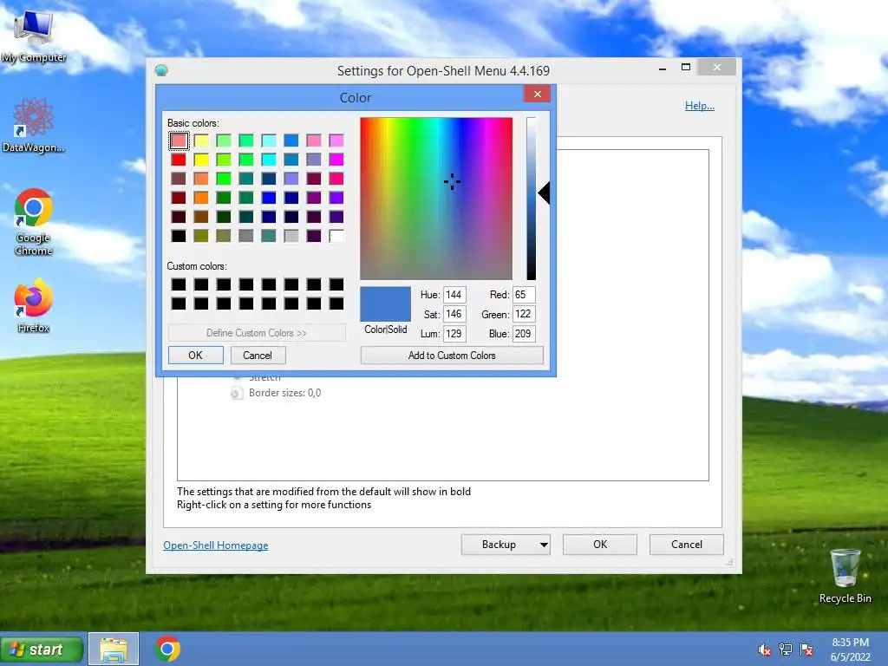Screen dimensions: 888x666
Task: Open My Computer desktop icon
Action: 34,37
